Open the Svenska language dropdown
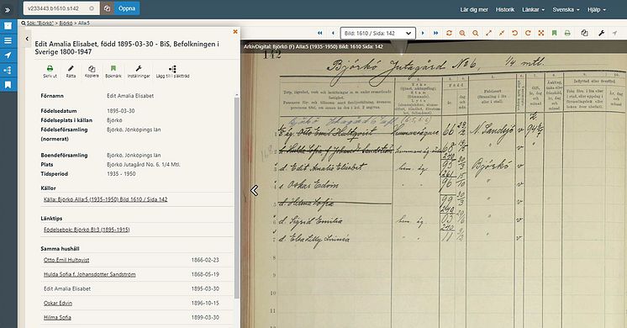Image resolution: width=627 pixels, height=328 pixels. pos(566,9)
